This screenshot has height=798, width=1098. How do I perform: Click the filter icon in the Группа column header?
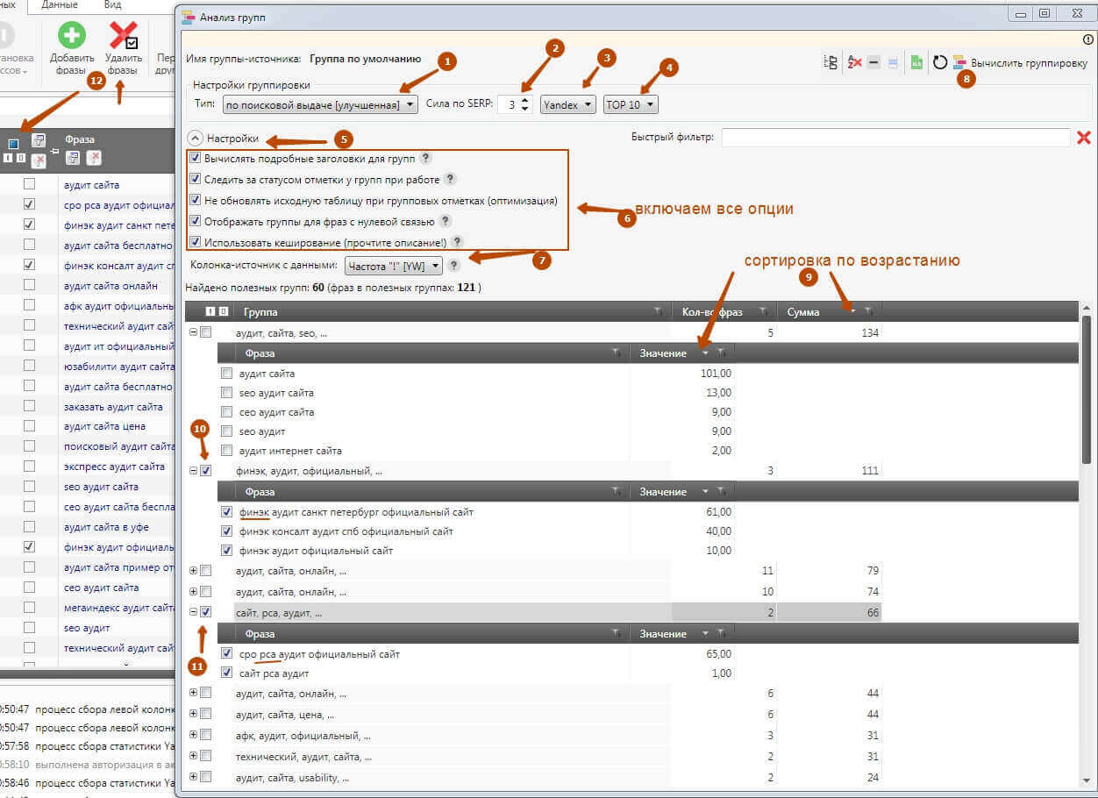click(x=658, y=311)
